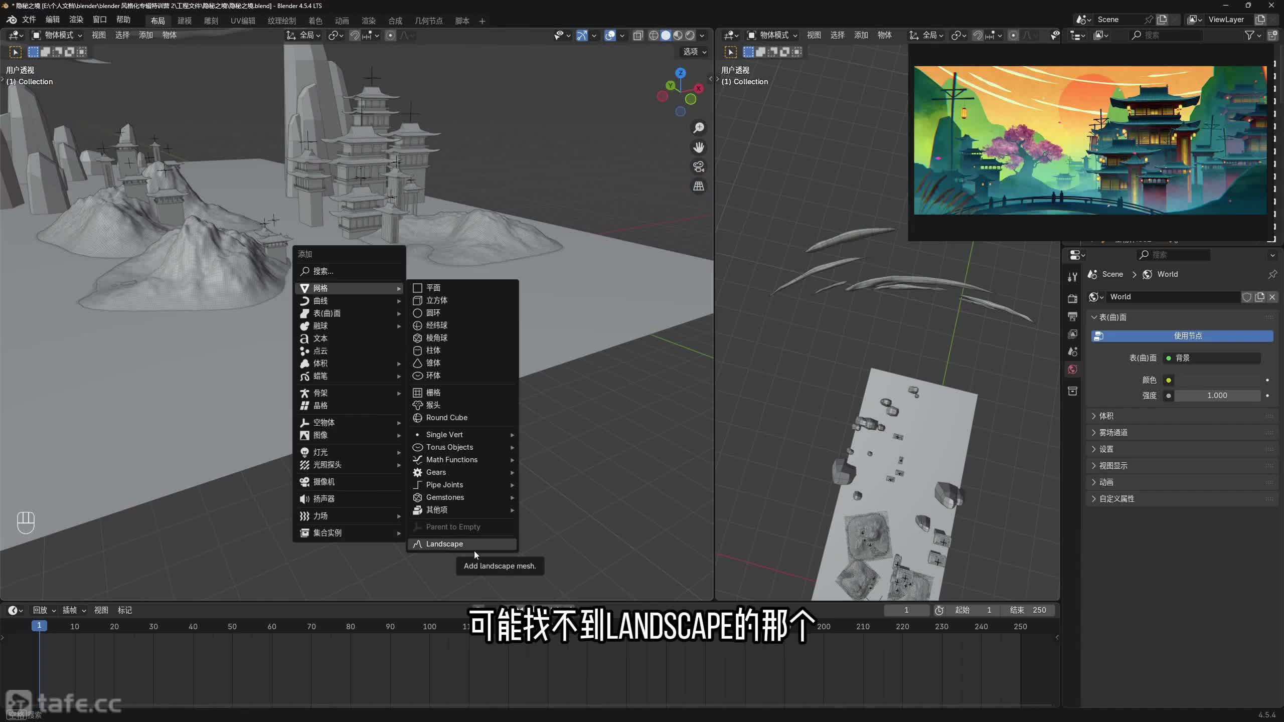The image size is (1284, 722).
Task: Open World properties tab icon
Action: coord(1073,370)
